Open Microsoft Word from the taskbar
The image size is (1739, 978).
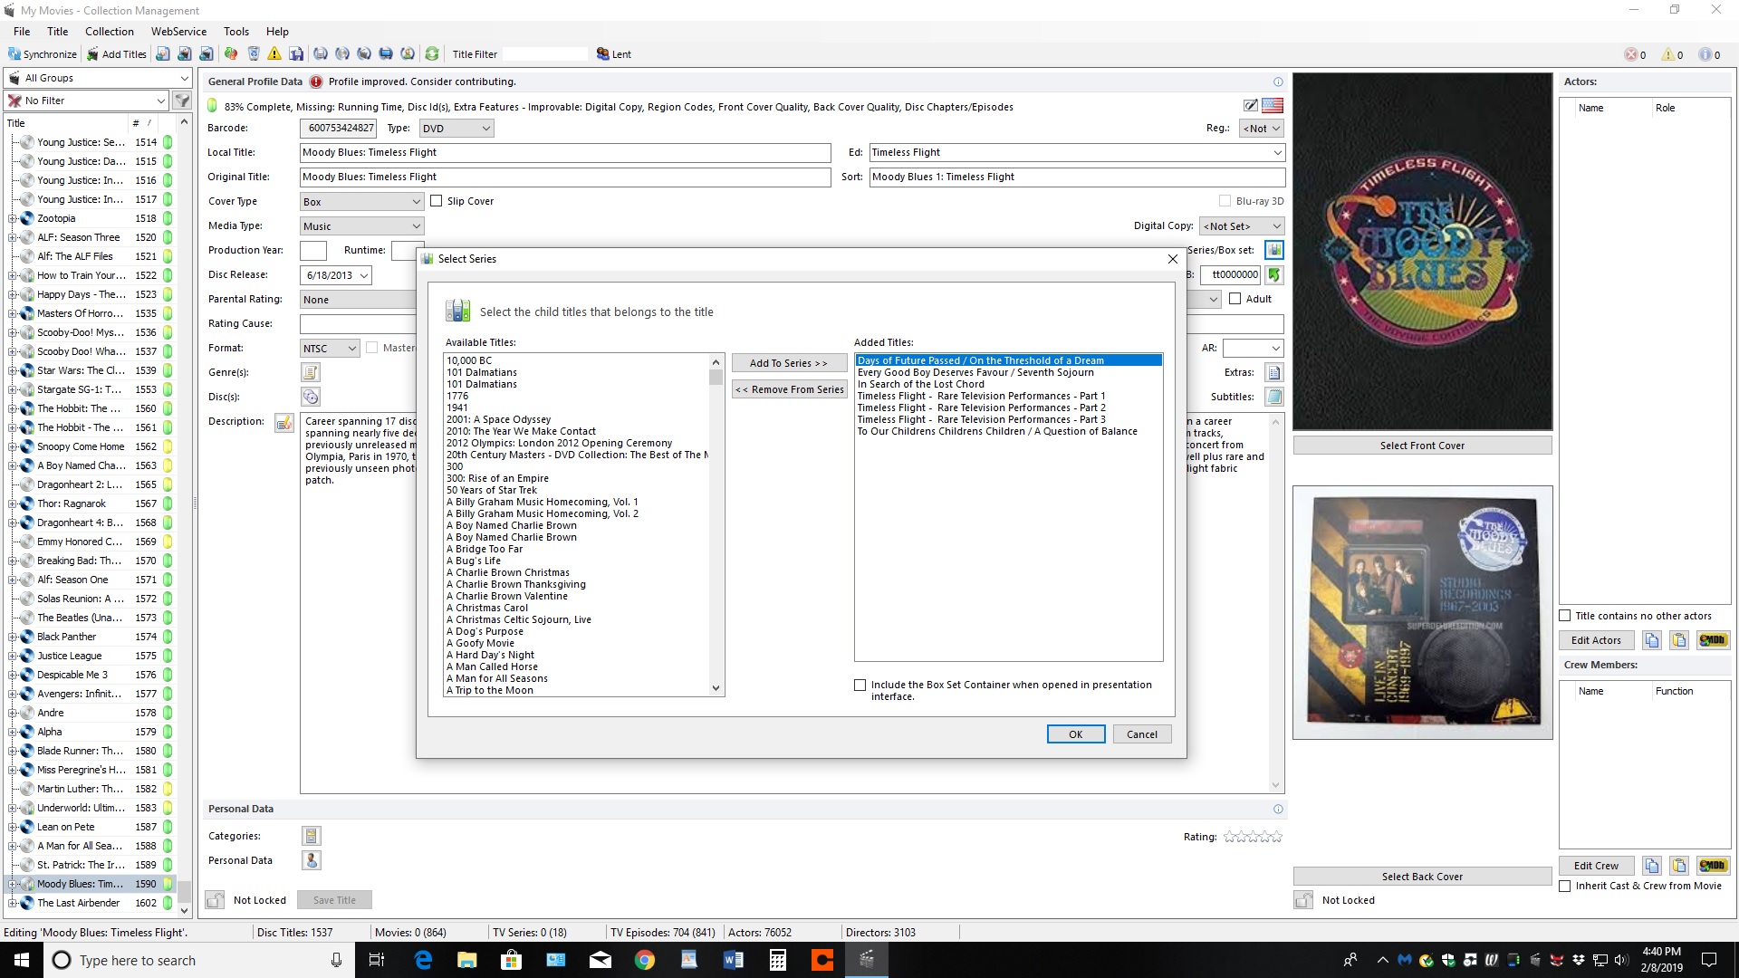733,960
